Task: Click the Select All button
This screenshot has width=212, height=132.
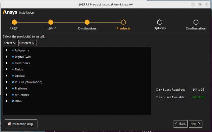Action: click(x=10, y=43)
